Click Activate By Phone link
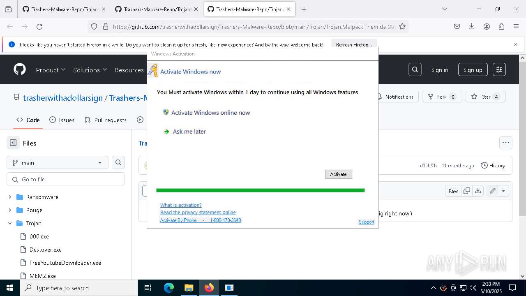The height and width of the screenshot is (296, 526). coord(201,220)
